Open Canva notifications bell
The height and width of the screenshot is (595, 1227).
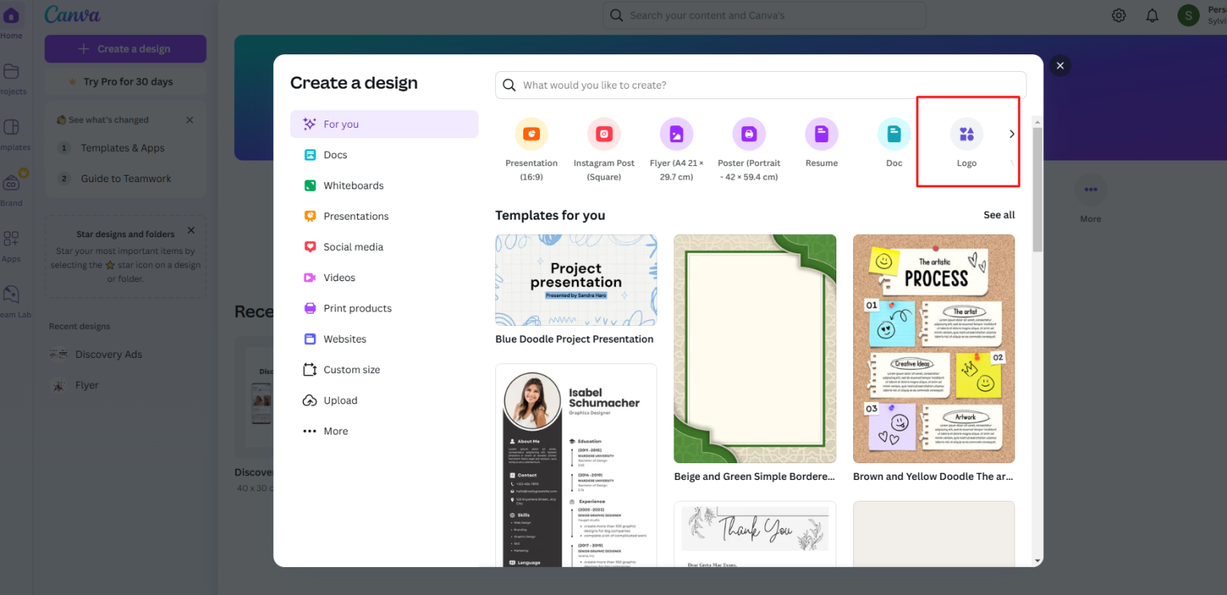[1153, 14]
